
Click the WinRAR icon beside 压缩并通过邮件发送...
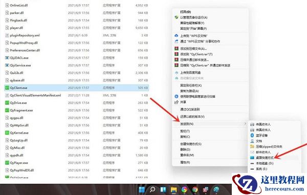click(x=177, y=59)
